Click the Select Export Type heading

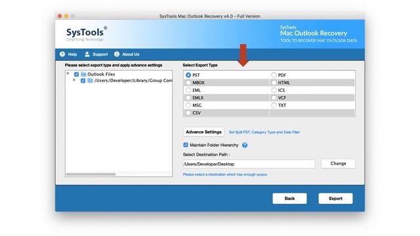(x=200, y=65)
